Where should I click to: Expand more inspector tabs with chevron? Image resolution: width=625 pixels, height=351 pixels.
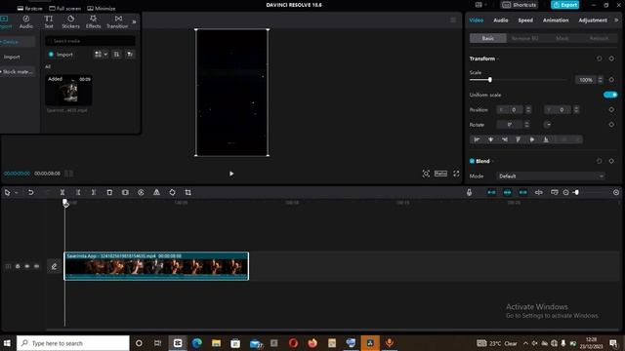[616, 20]
